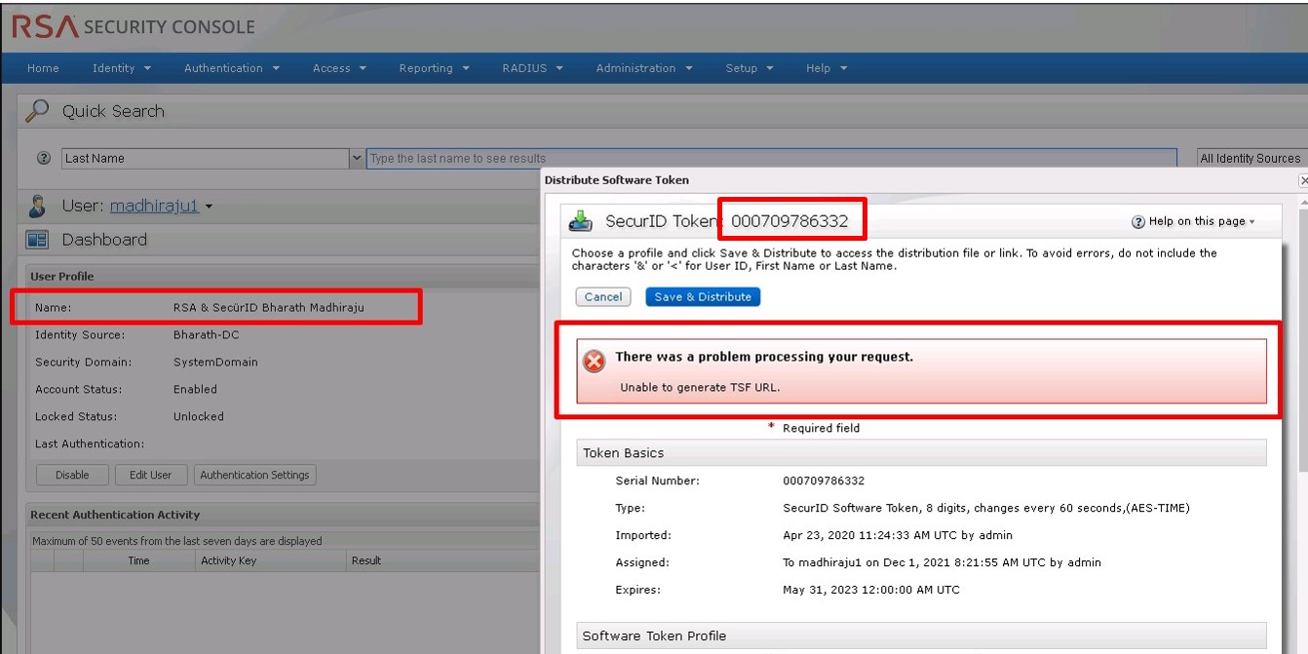This screenshot has width=1308, height=654.
Task: Click the Unable to generate TSF URL message
Action: [700, 387]
